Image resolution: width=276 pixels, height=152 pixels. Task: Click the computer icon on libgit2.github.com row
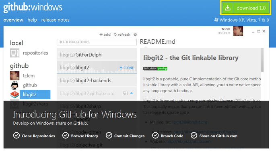125,93
